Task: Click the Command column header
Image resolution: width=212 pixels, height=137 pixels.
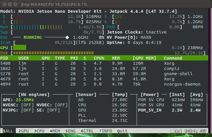Action: tap(173, 58)
